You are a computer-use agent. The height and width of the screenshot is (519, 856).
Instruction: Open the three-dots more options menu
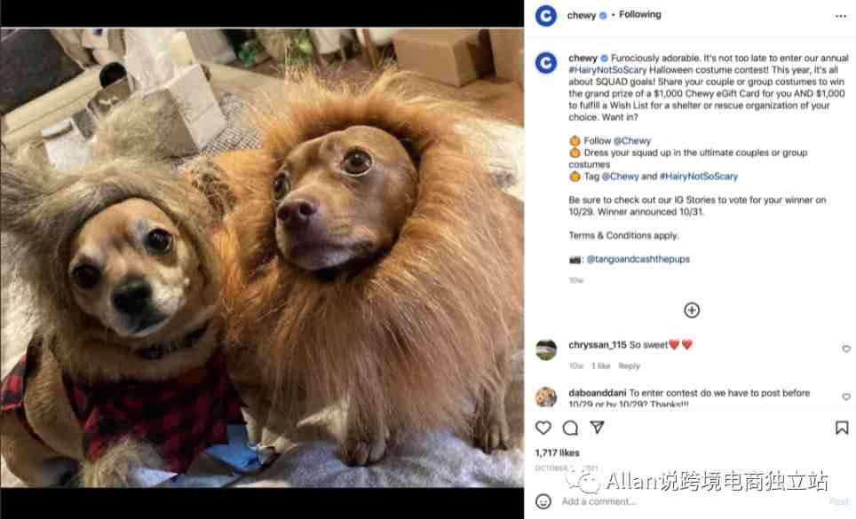[x=841, y=16]
